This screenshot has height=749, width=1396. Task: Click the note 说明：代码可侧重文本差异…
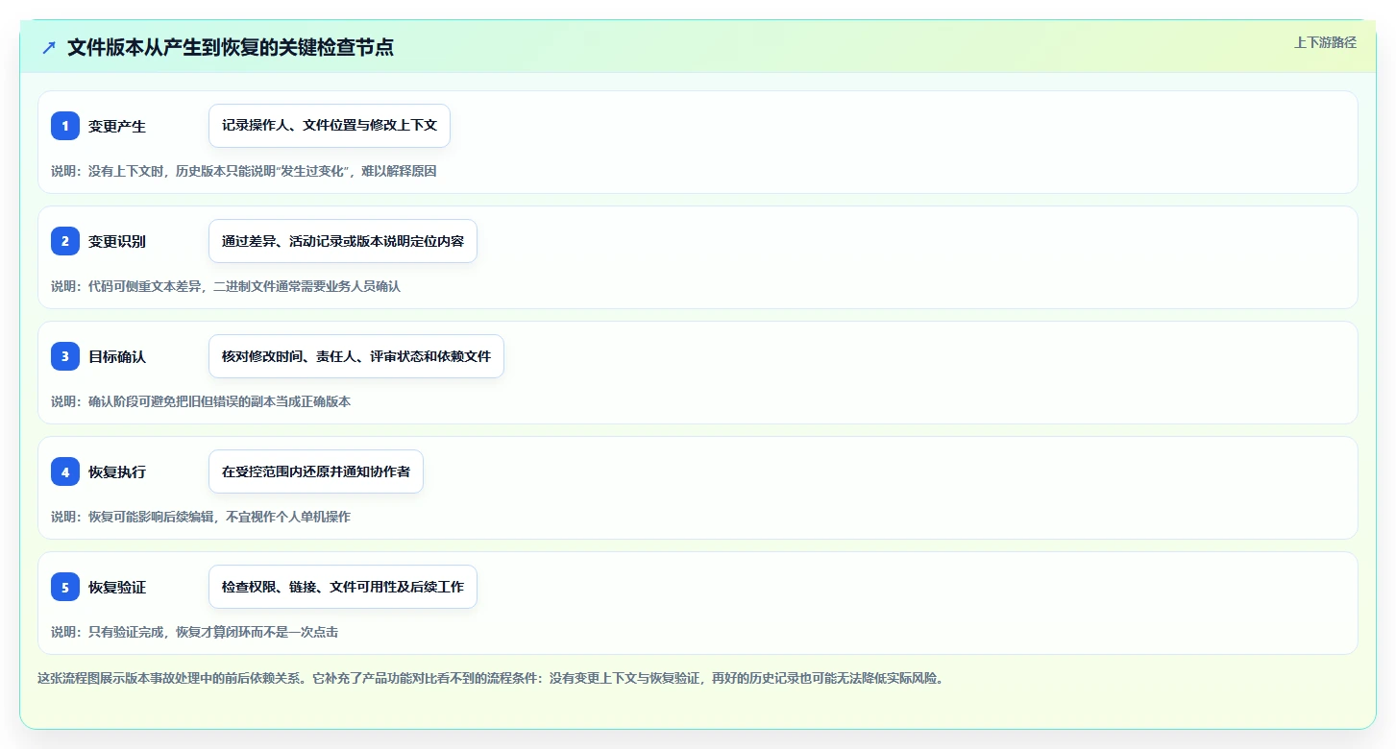tap(226, 286)
